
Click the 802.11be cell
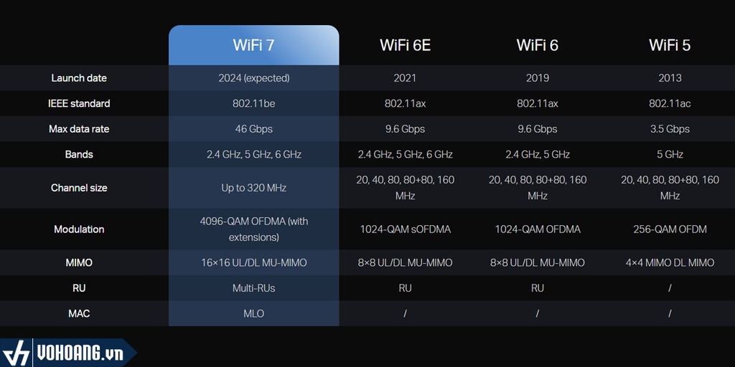point(253,103)
